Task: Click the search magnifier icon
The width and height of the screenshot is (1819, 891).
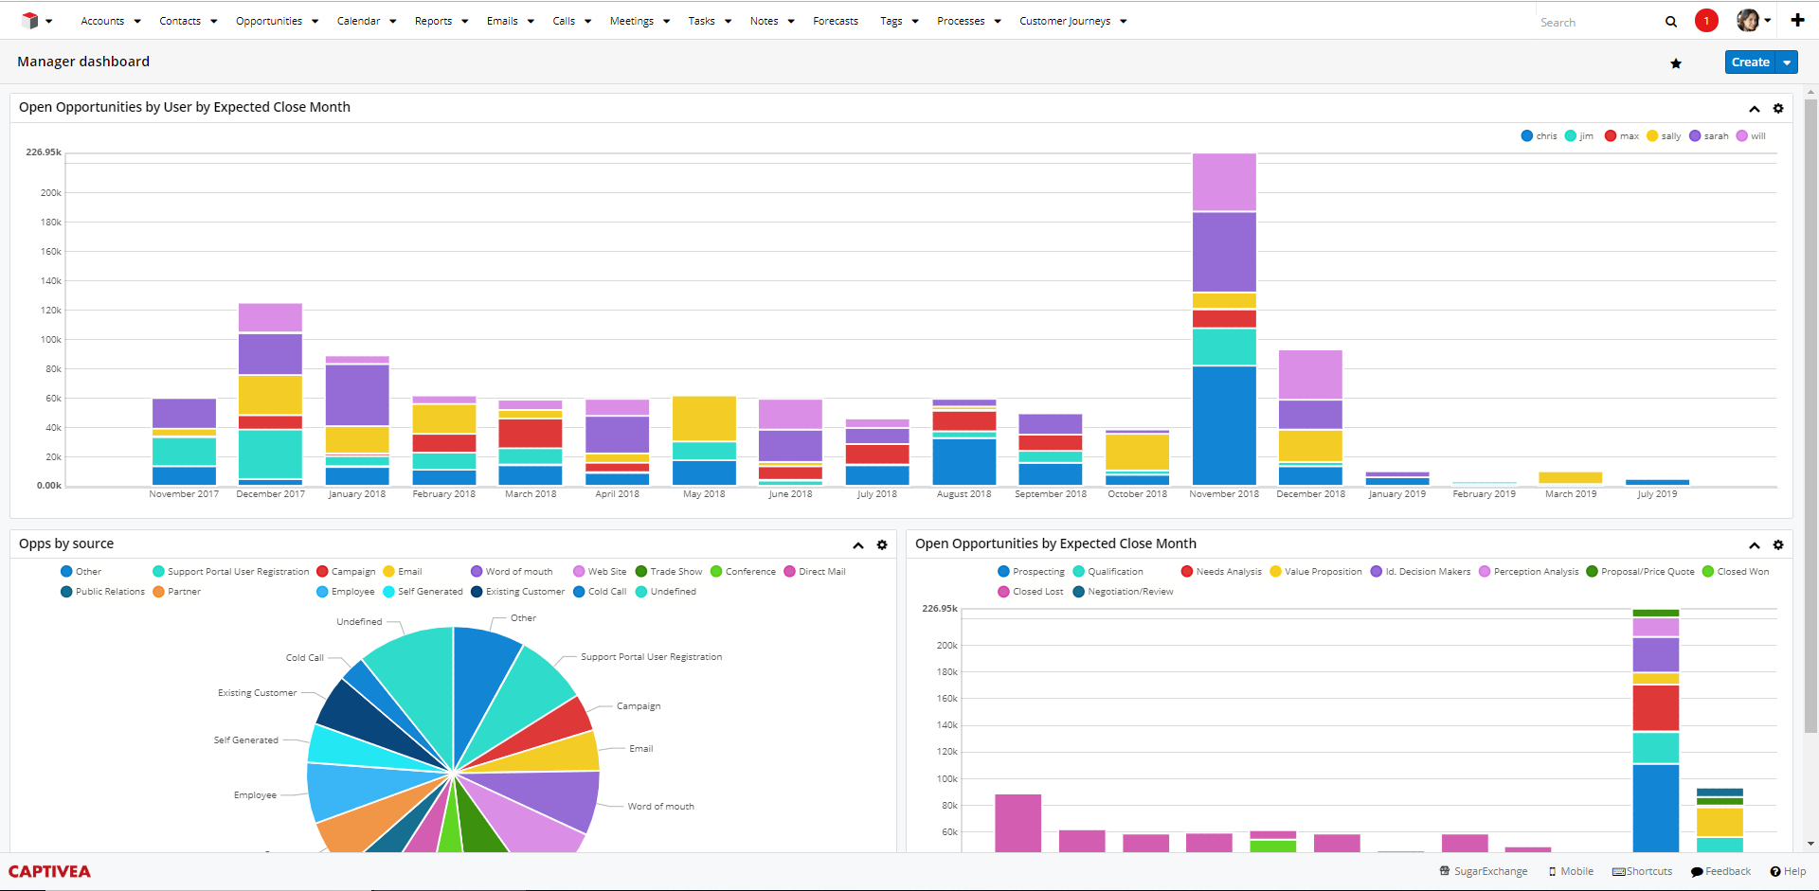Action: (1671, 22)
